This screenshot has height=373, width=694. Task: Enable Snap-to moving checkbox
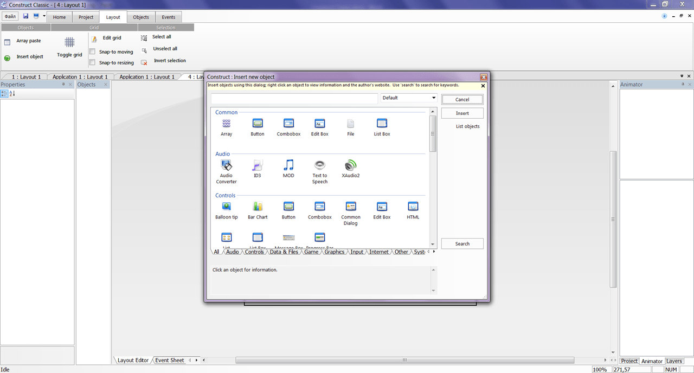(92, 52)
